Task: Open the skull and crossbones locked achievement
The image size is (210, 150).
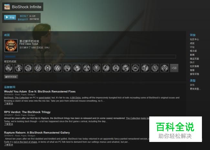Action: 164,68
